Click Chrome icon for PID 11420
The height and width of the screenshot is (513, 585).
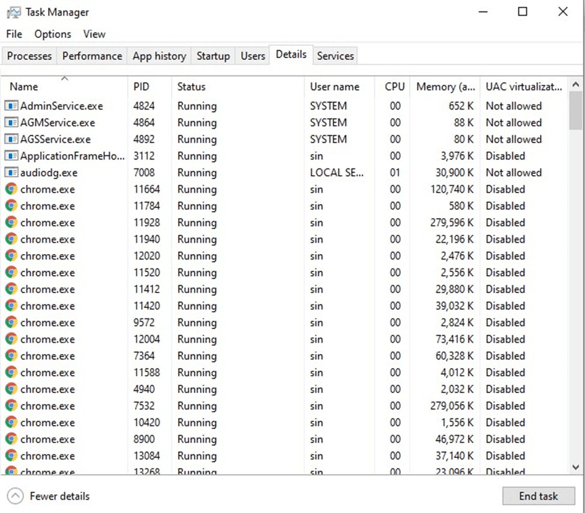pos(11,306)
